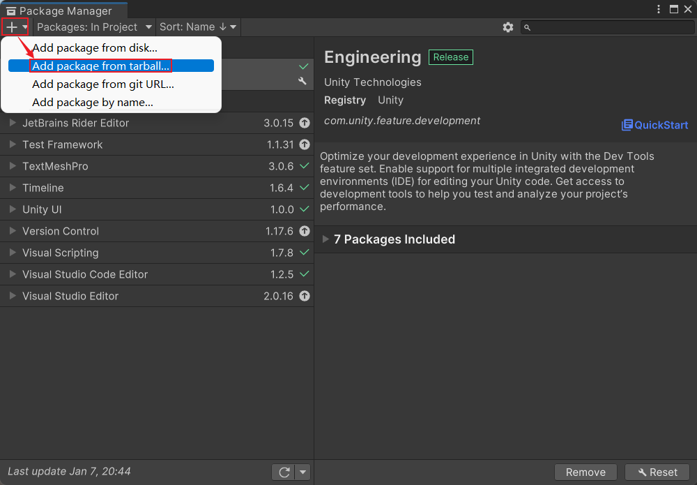This screenshot has width=697, height=485.
Task: Click Last update Jan 7, 20:44 status
Action: pos(69,472)
